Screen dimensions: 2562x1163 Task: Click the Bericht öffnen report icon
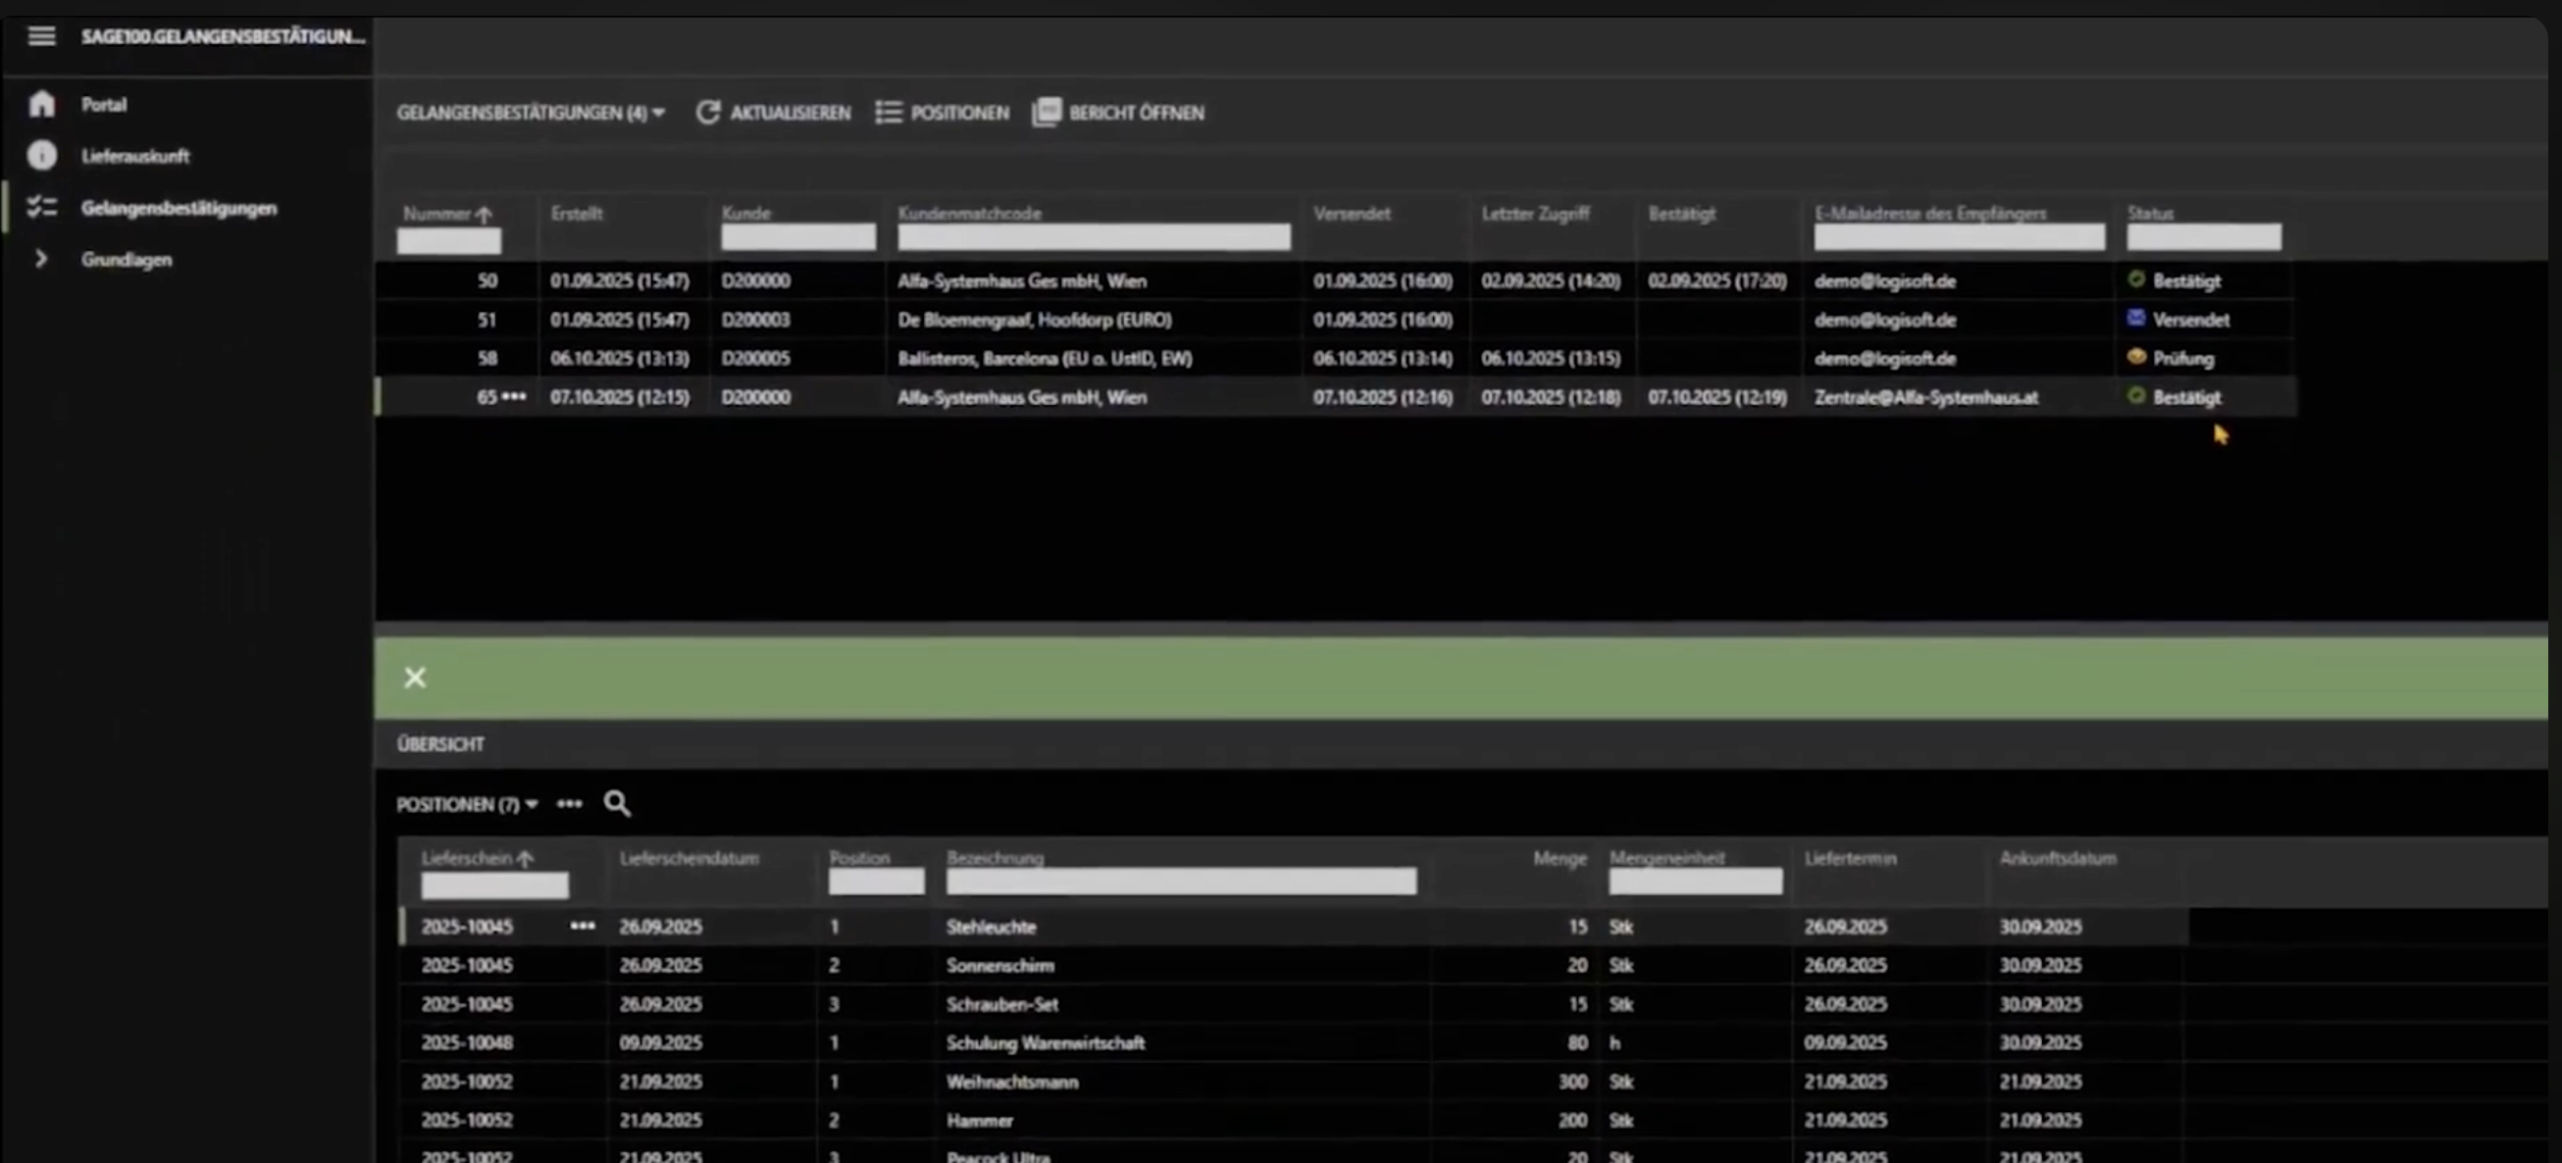pyautogui.click(x=1047, y=113)
